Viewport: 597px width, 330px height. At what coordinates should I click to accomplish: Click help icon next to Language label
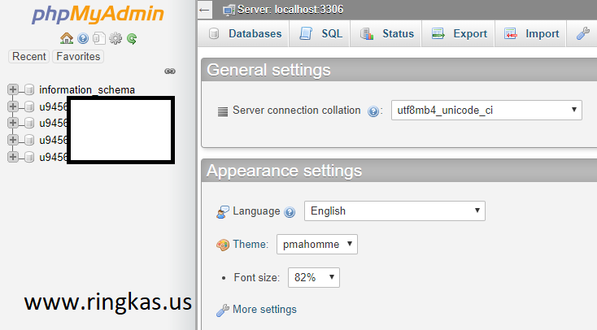[x=290, y=212]
